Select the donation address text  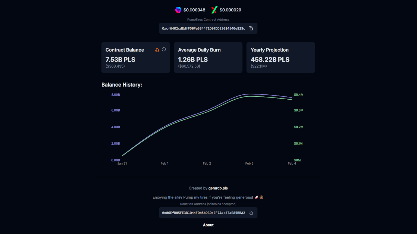pyautogui.click(x=203, y=213)
